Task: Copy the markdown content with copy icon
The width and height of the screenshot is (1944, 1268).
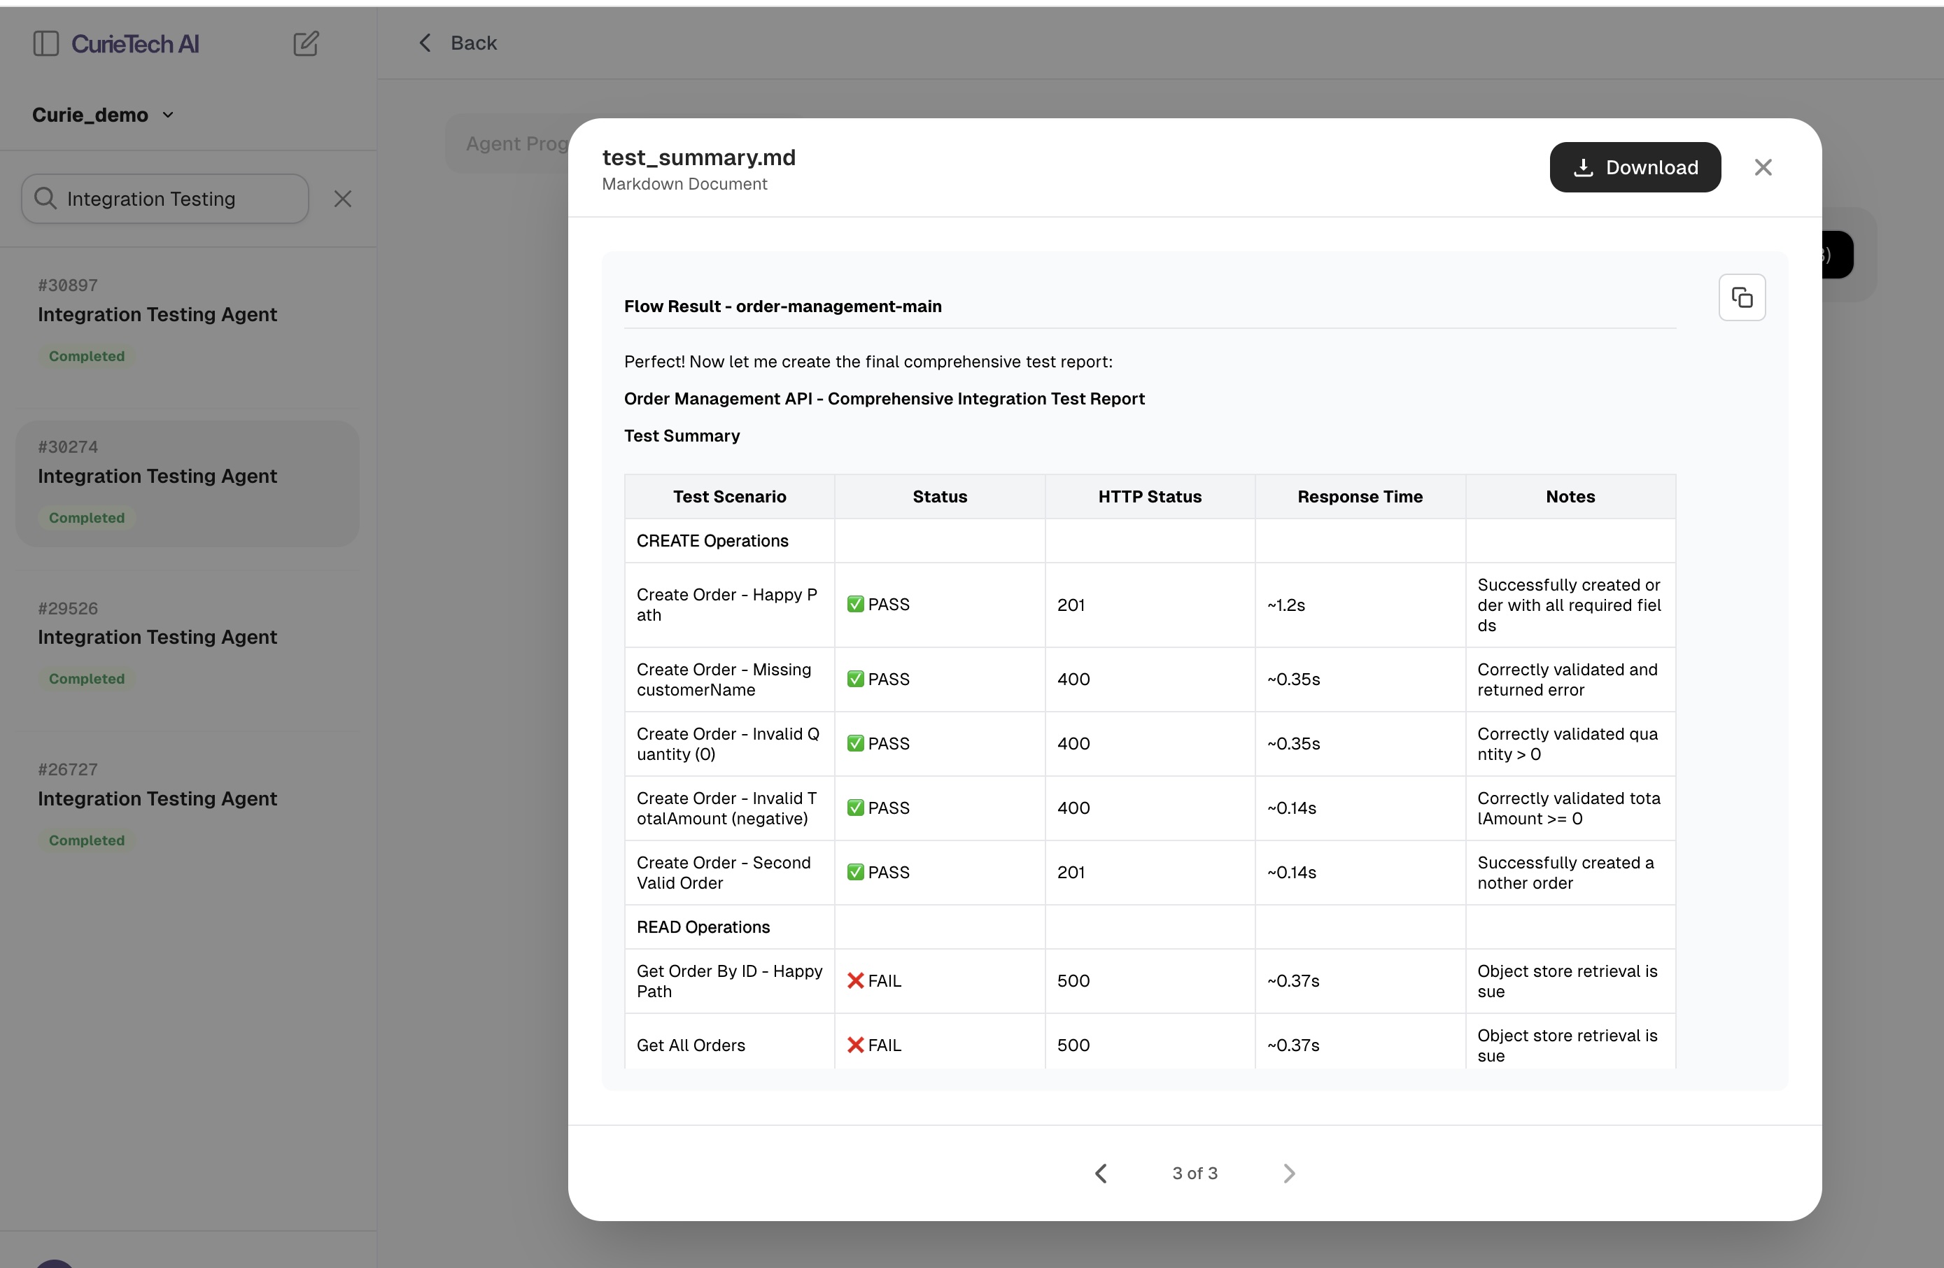Action: 1742,297
